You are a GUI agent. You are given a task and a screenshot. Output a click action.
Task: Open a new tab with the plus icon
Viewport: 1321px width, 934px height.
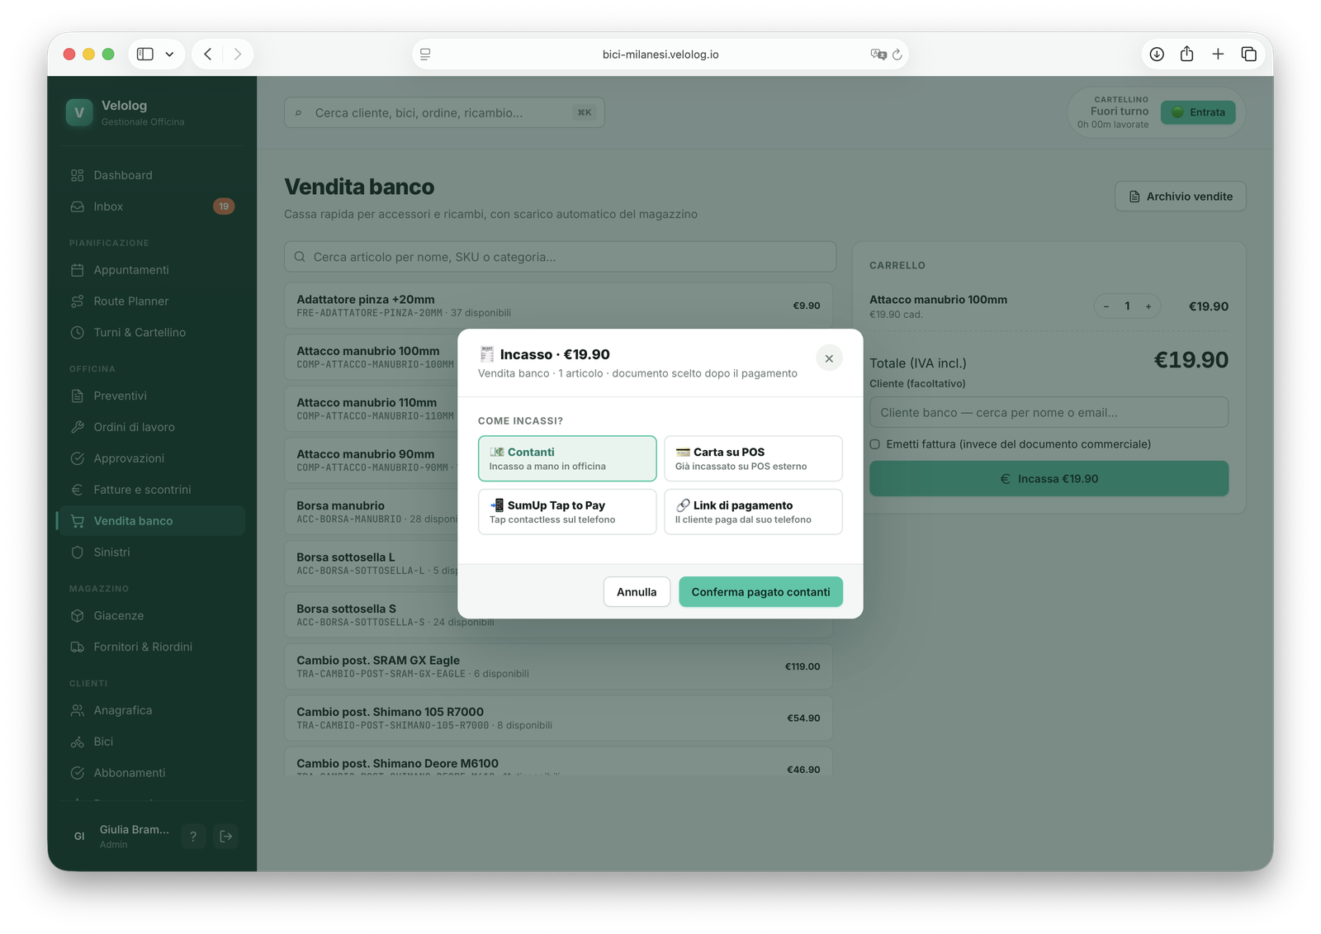(x=1218, y=55)
